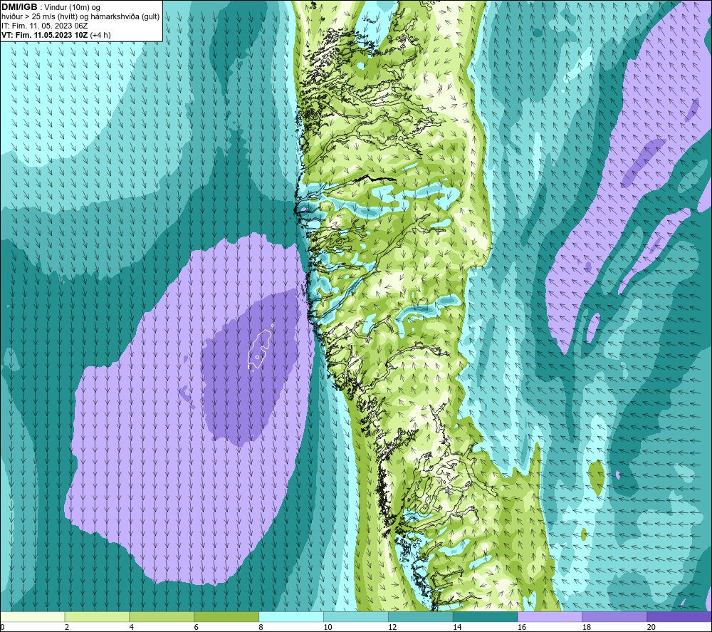Click the 'DMI/IGB : Vindur (10m) og' title text

click(51, 7)
